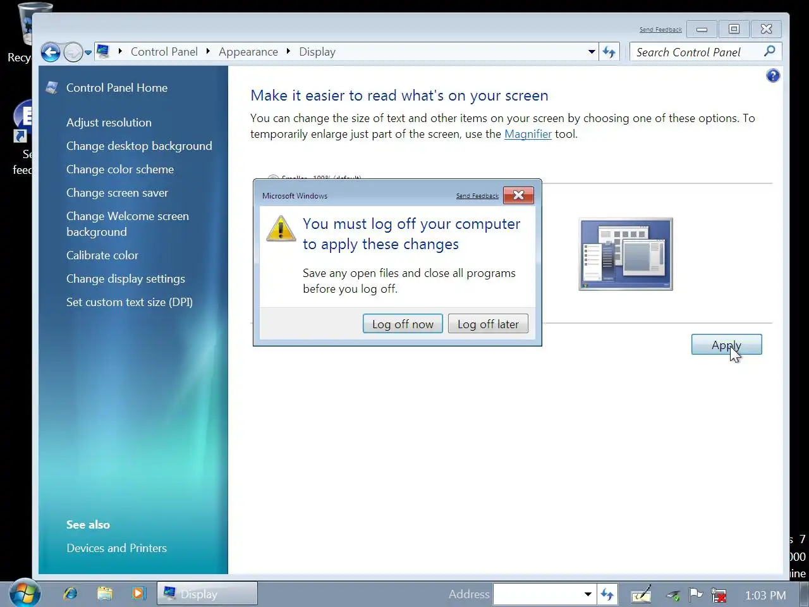Expand arrow between Control Panel and Appearance
This screenshot has height=607, width=809.
tap(208, 51)
